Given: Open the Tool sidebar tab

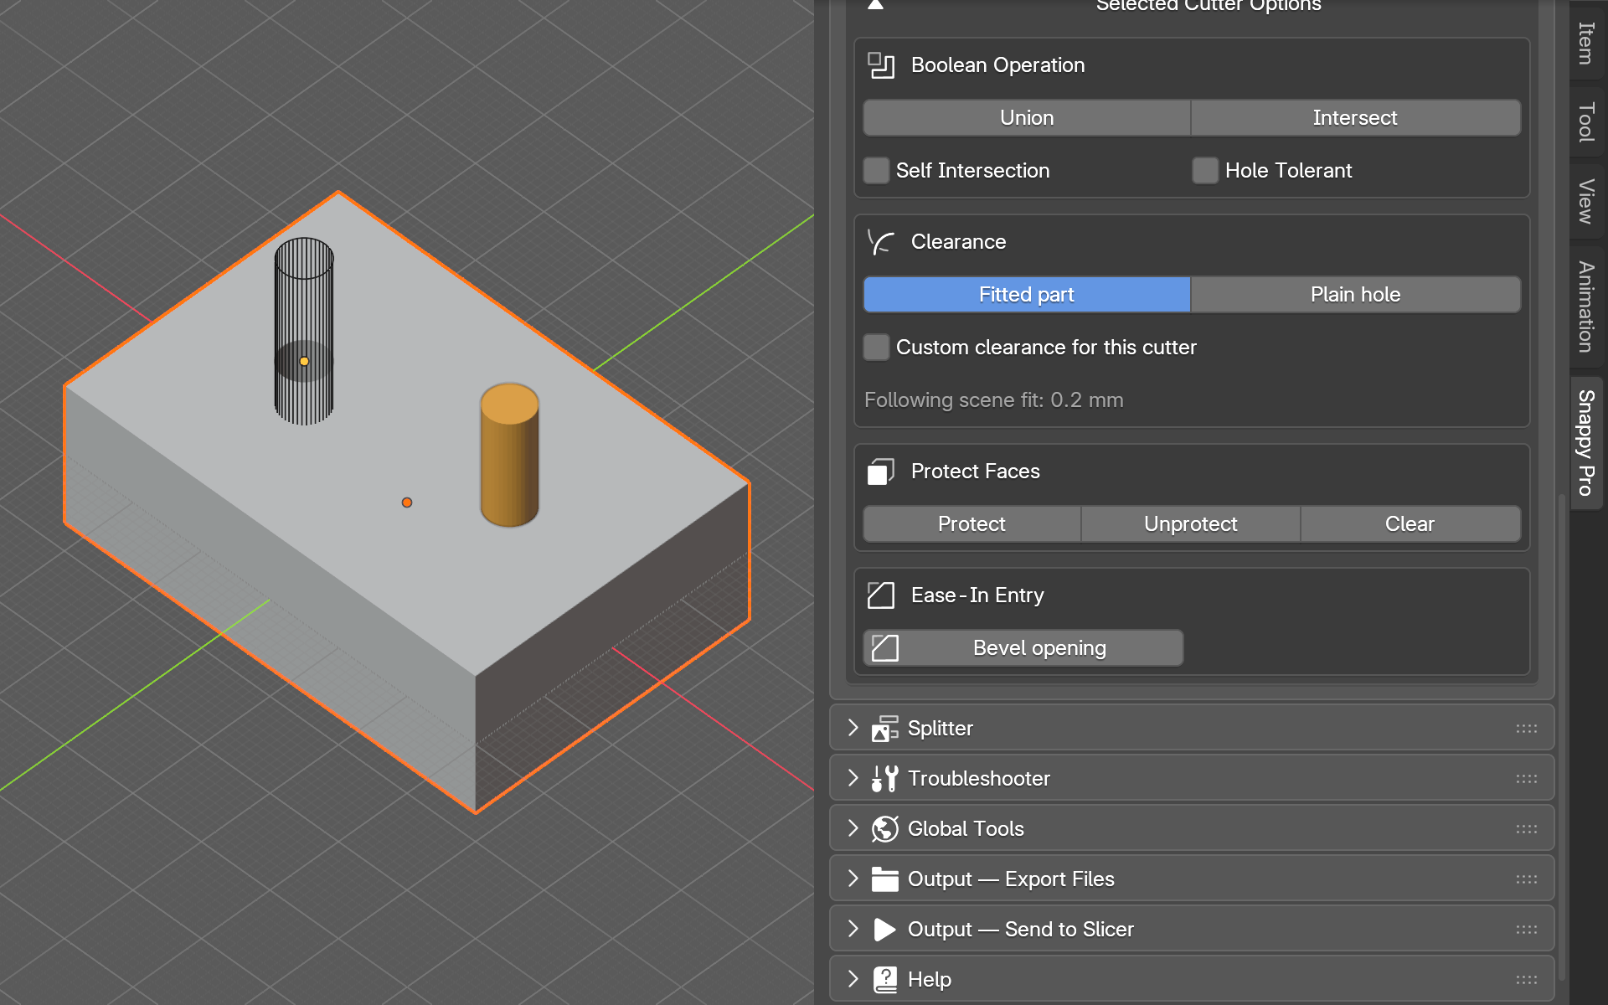Looking at the screenshot, I should (x=1585, y=122).
